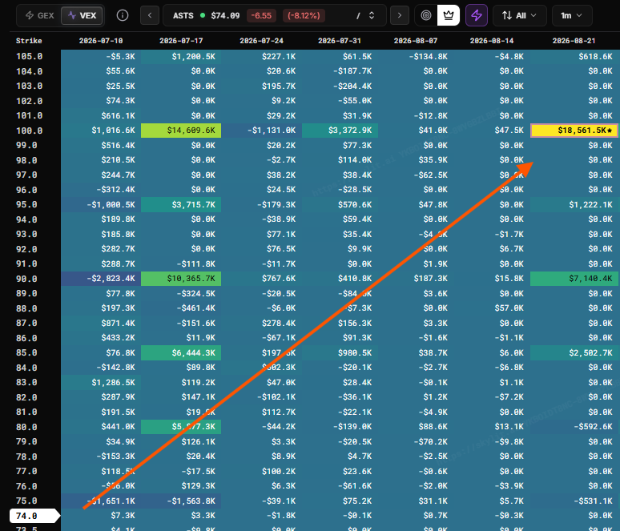Select the $1,200.5K cell at strike 105

181,57
